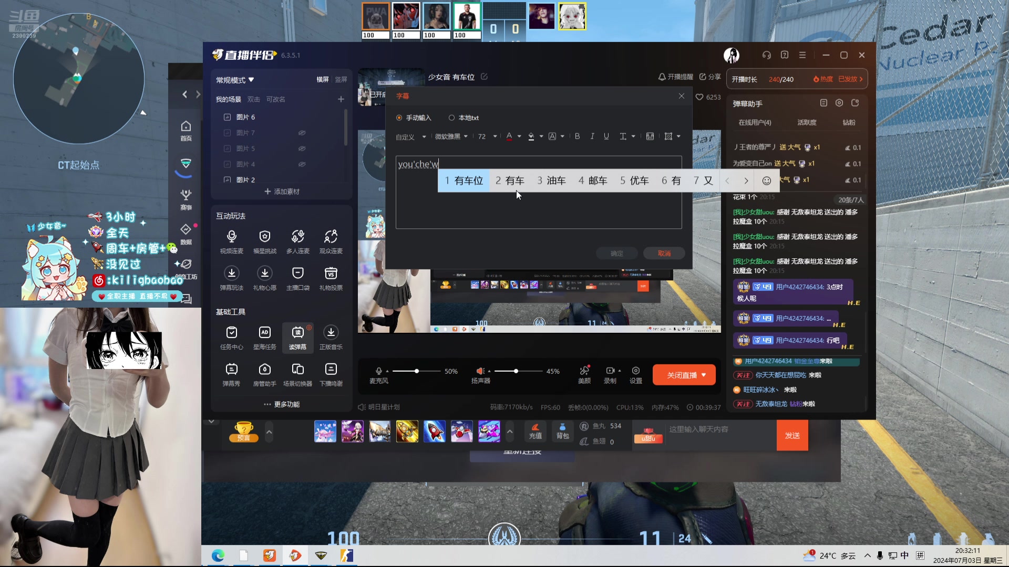Click 关闭直播 stop stream button
The height and width of the screenshot is (567, 1009).
(684, 375)
